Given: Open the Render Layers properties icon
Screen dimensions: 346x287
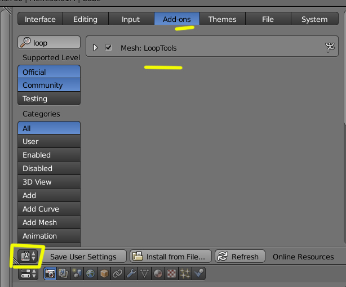Looking at the screenshot, I should 63,273.
